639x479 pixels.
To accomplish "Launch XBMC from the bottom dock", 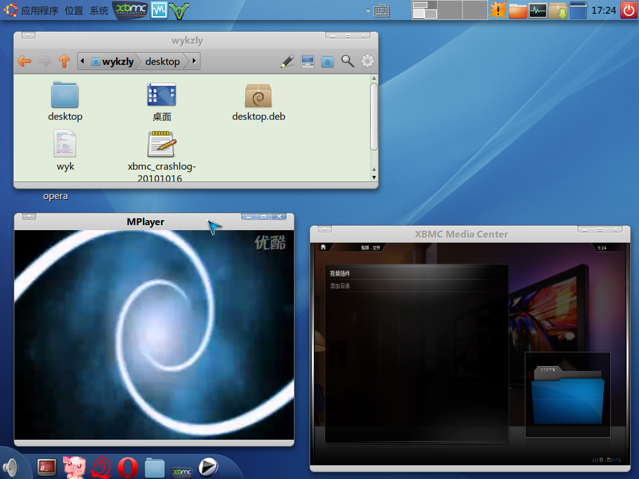I will [182, 472].
